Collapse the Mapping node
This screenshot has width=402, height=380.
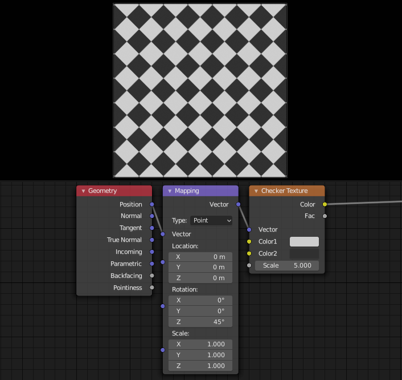[170, 191]
